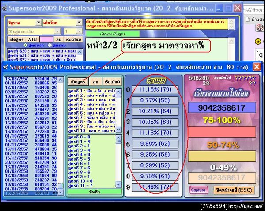Click the score box 8.77% (55) for digit 1
Viewport: 265px width, 211px height.
click(x=155, y=100)
